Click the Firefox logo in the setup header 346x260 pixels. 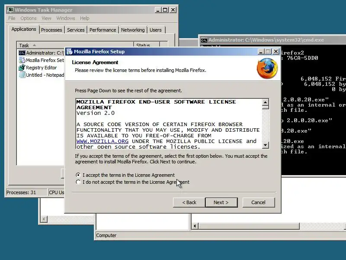(267, 68)
